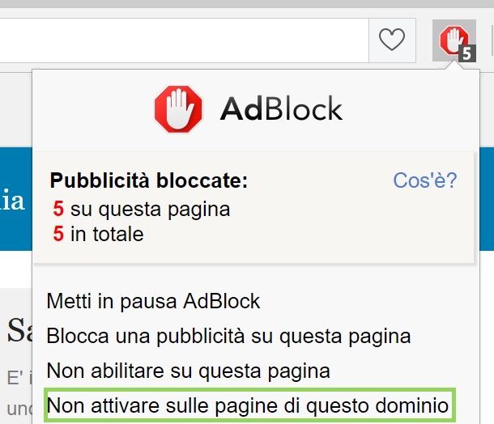Click the partially visible toolbar item right of AdBlock

click(x=492, y=40)
